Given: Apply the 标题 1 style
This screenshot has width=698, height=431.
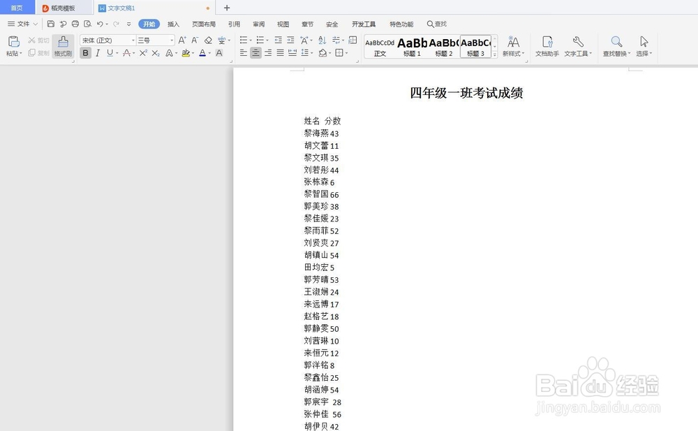Looking at the screenshot, I should [413, 47].
